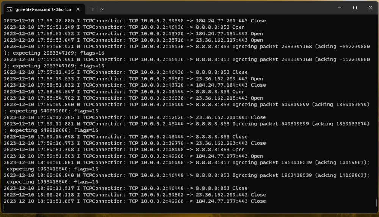Select the gnirehtet-run.cmd tab title

[x=42, y=8]
